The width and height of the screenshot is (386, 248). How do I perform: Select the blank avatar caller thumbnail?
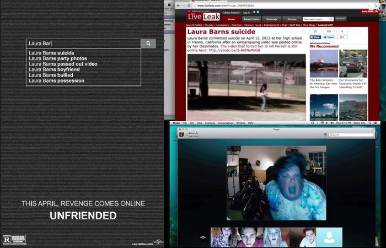[x=329, y=237]
